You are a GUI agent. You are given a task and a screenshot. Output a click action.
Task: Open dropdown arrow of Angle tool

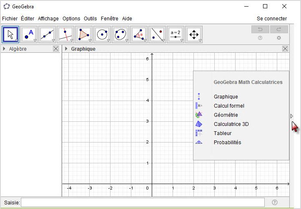pos(145,40)
